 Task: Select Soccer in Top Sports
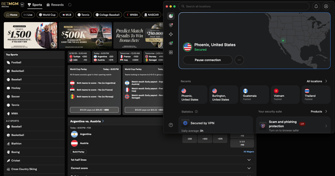(34, 97)
